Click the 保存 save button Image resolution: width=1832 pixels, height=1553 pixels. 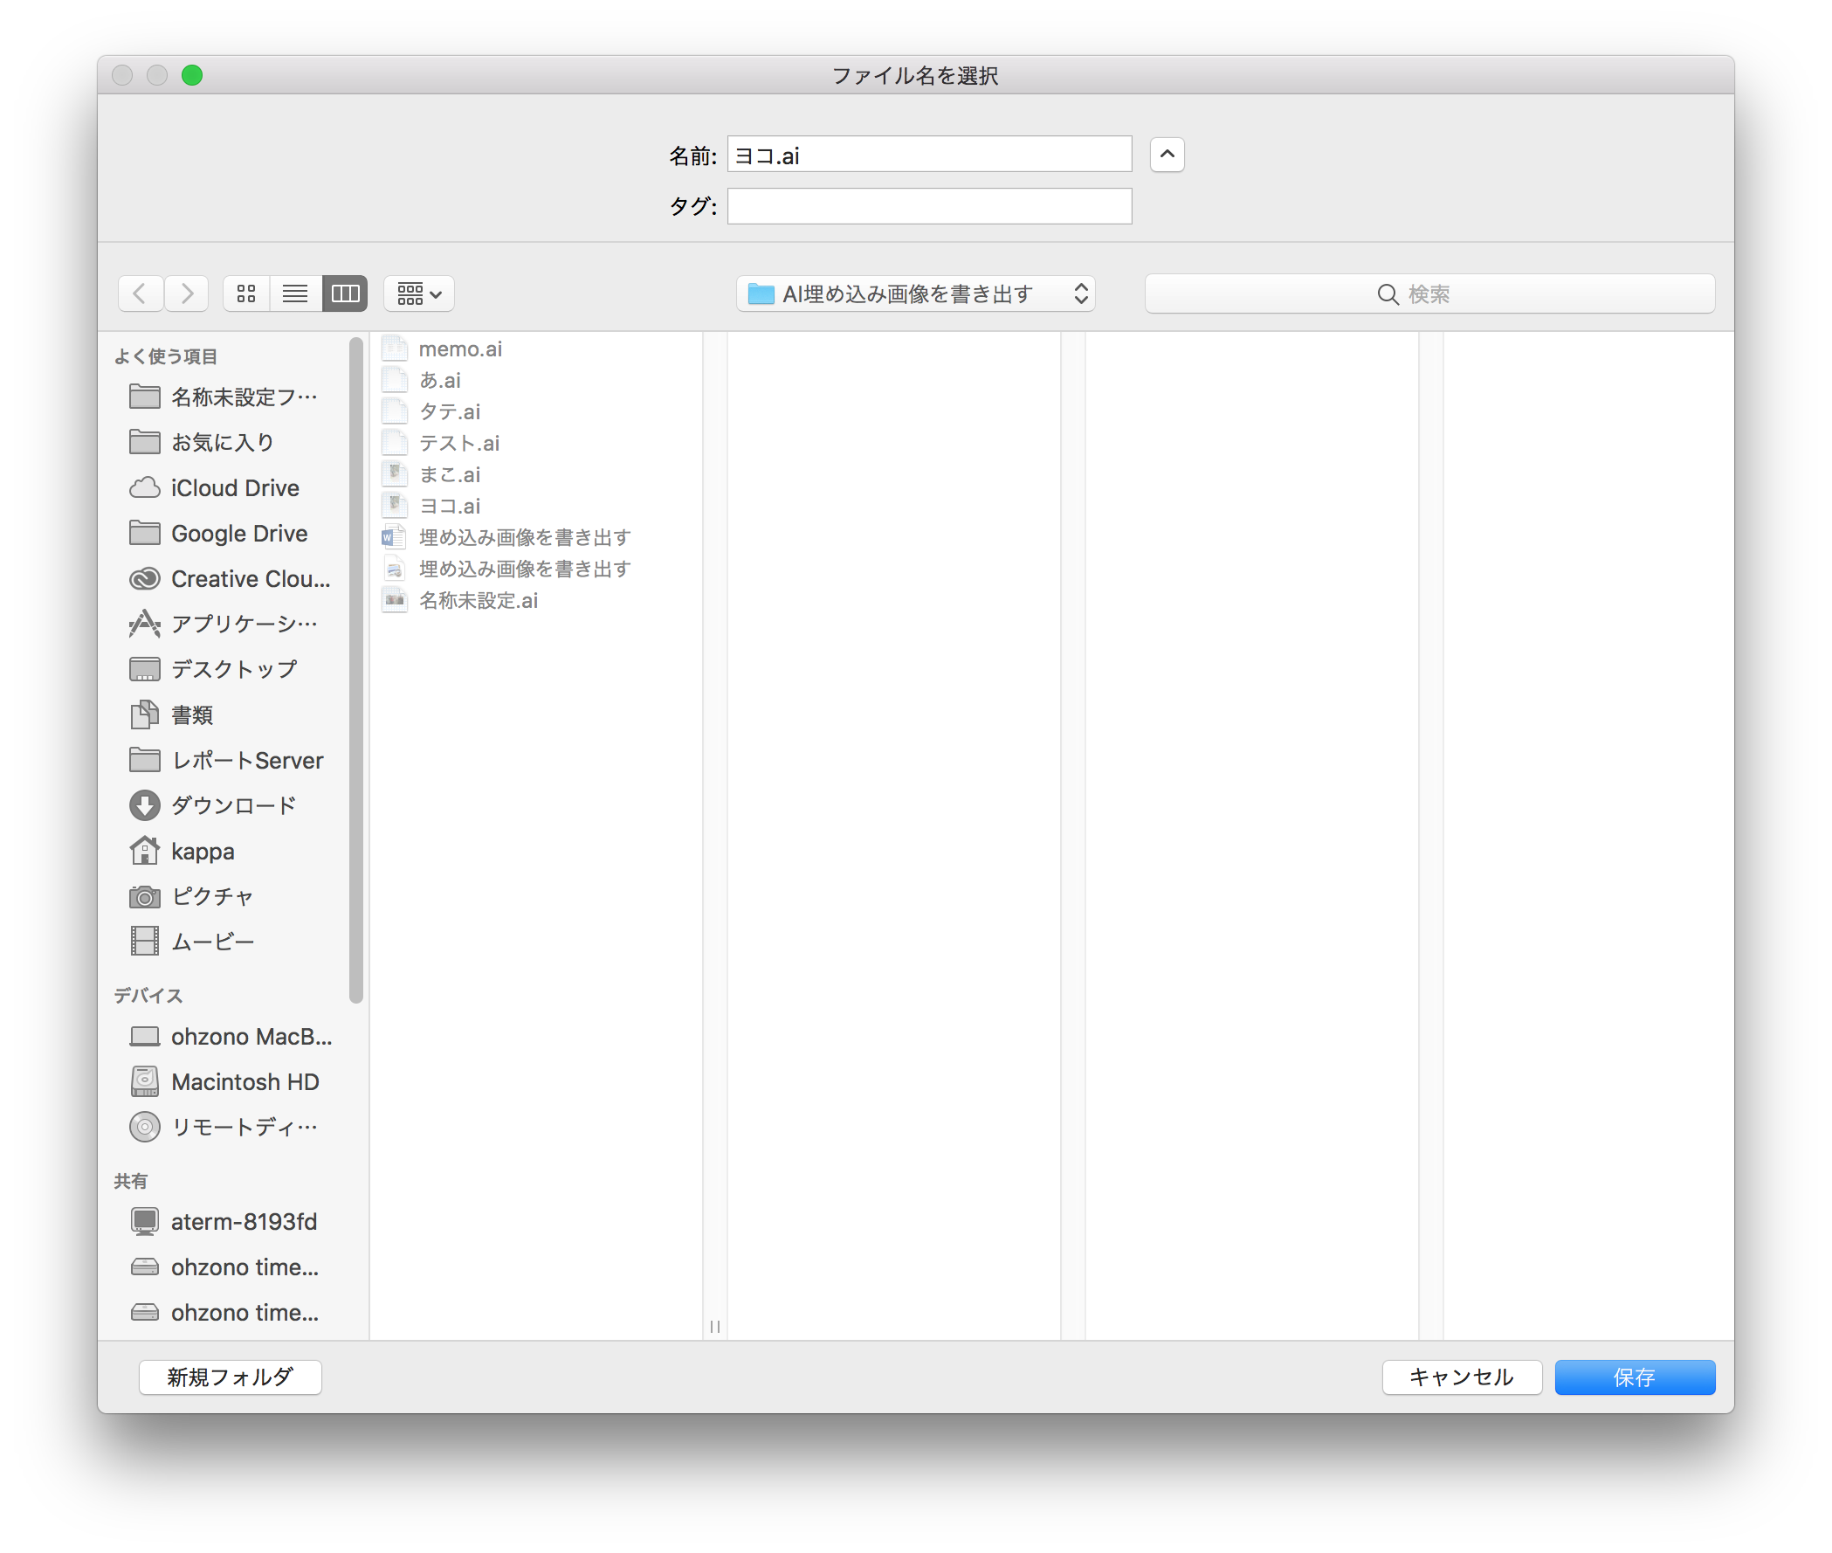coord(1636,1377)
